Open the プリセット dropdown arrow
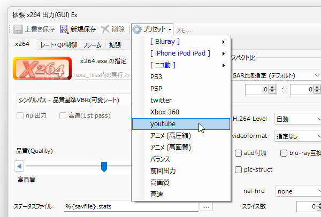The height and width of the screenshot is (217, 321). [170, 29]
